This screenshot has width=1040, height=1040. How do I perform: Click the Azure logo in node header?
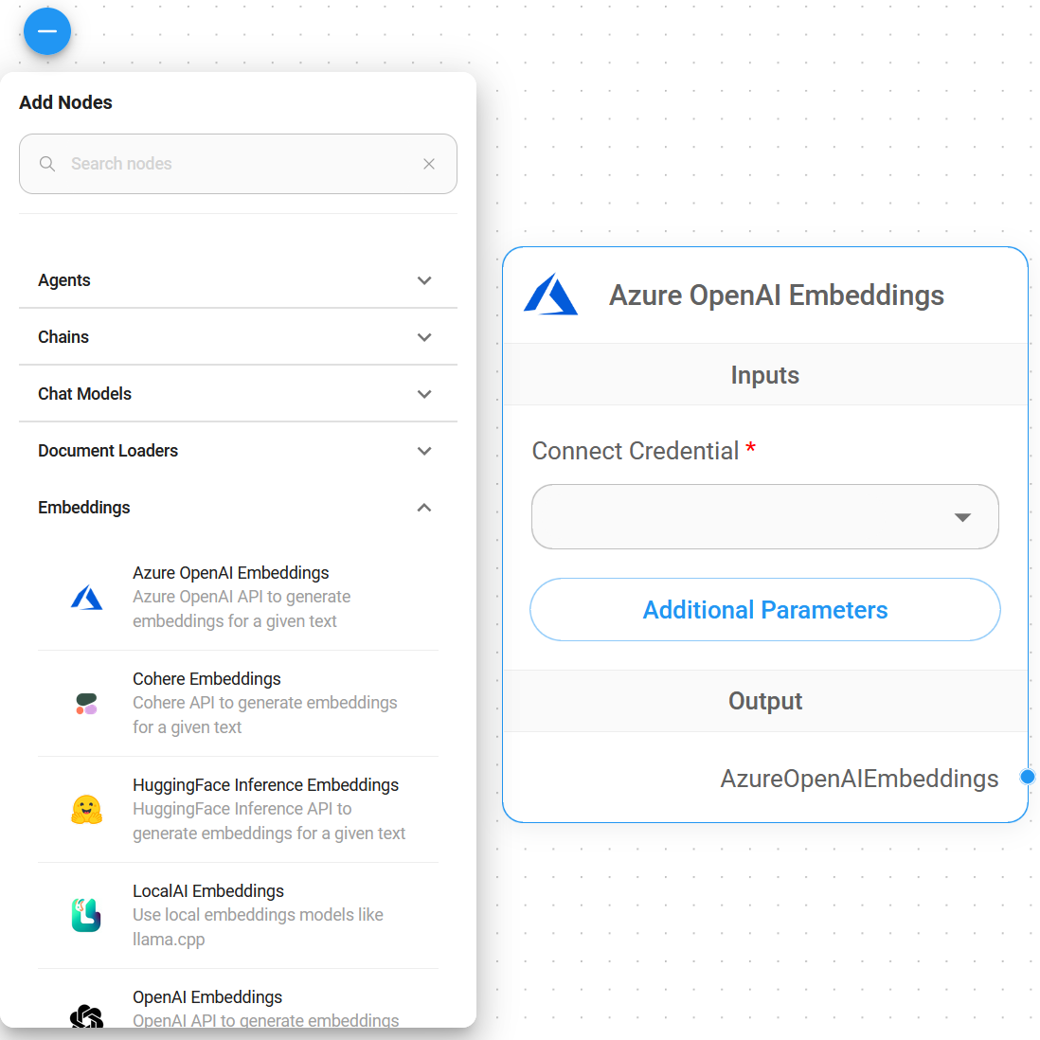pyautogui.click(x=550, y=296)
